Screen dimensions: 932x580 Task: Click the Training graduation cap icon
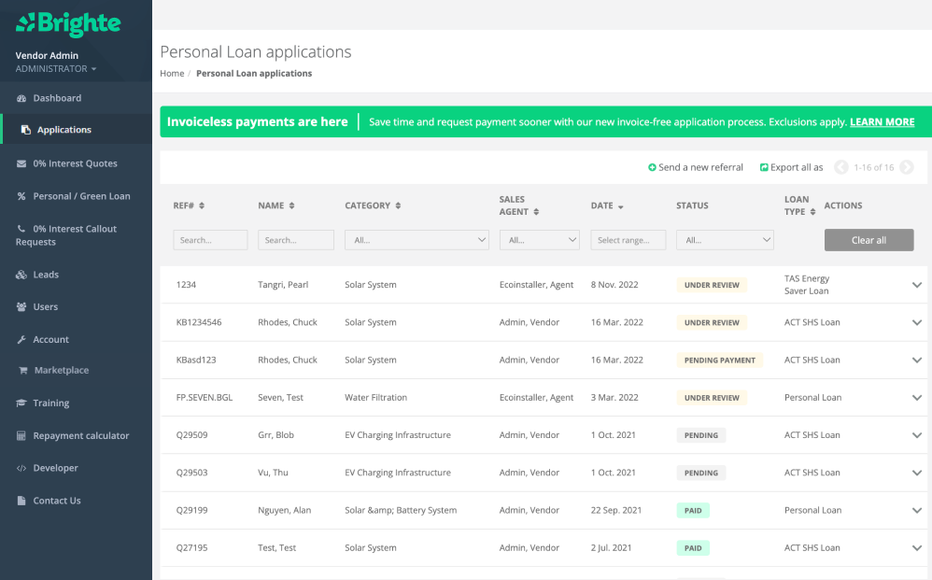(21, 403)
